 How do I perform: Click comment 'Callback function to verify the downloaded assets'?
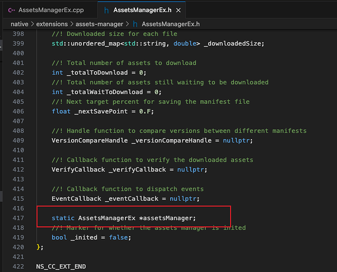pyautogui.click(x=160, y=160)
